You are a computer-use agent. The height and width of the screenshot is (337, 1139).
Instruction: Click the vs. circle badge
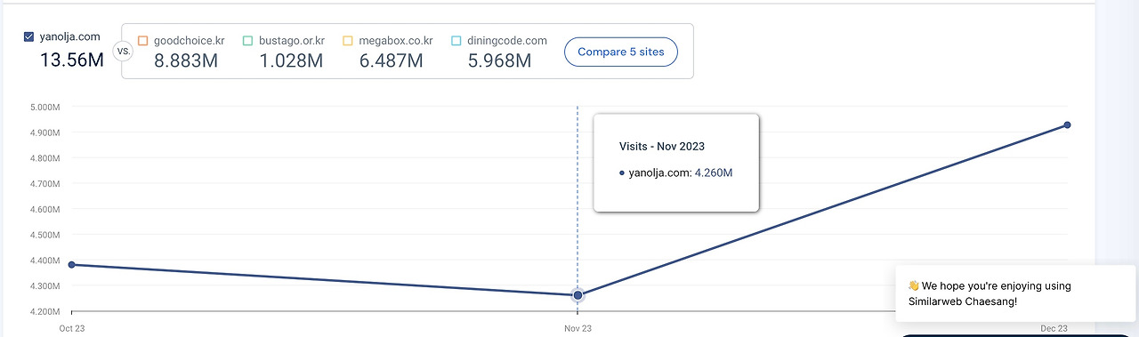coord(124,52)
